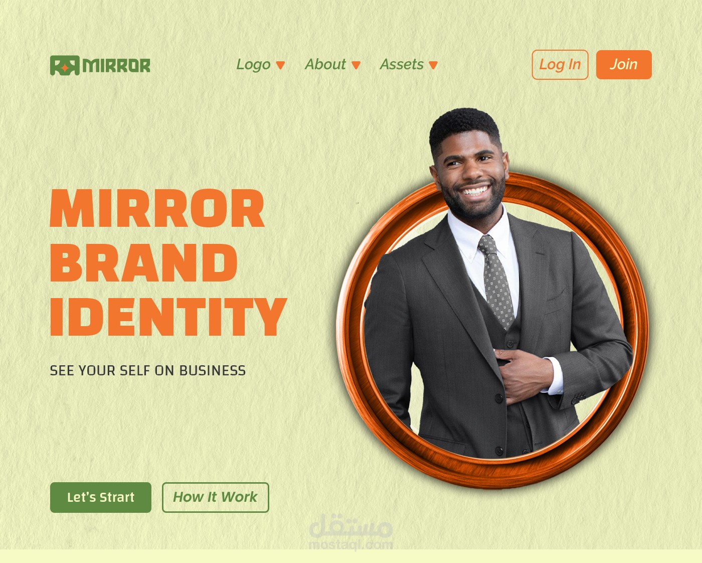Click the man's patterned necktie

tap(496, 282)
